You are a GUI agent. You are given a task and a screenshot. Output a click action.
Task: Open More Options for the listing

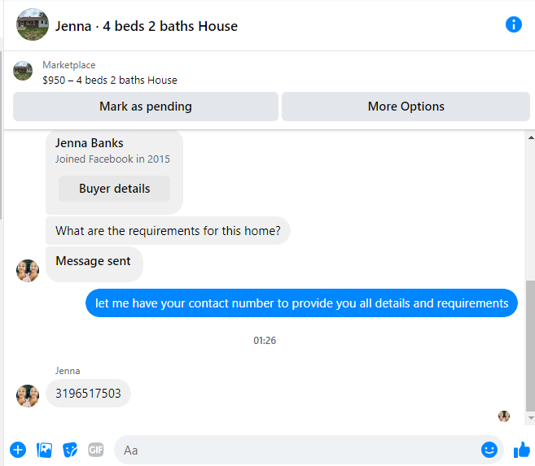pos(406,107)
